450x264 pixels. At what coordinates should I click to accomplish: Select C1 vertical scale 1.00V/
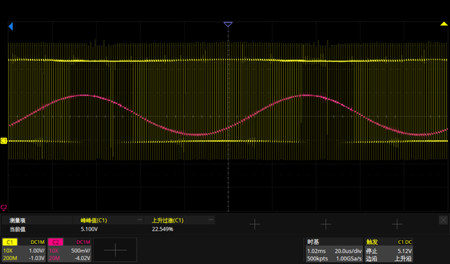coord(37,251)
